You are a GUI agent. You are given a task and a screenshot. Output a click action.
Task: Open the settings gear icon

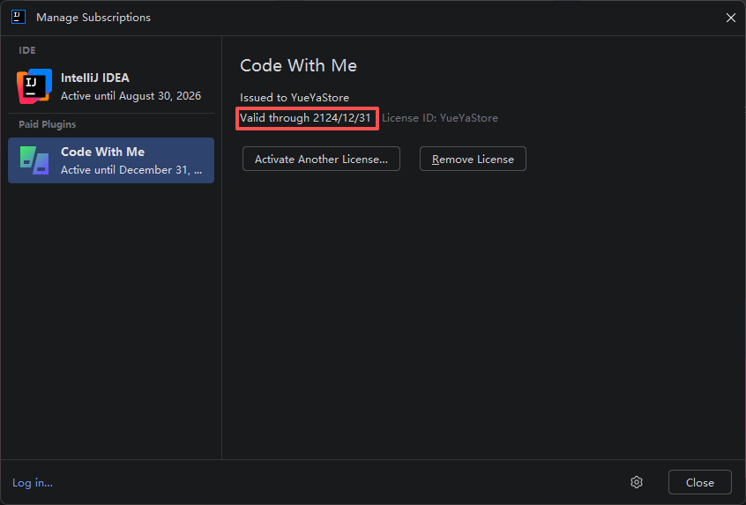637,482
